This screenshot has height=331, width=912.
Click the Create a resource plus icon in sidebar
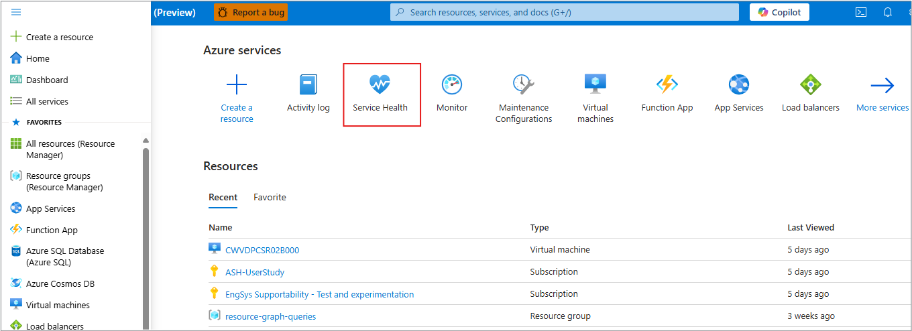[16, 37]
